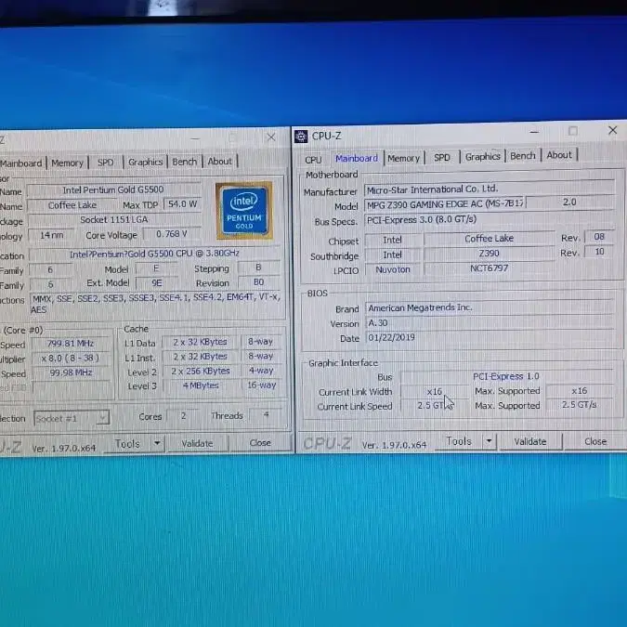Click the Current Link Width x16 value
Image resolution: width=627 pixels, height=627 pixels.
coord(435,391)
